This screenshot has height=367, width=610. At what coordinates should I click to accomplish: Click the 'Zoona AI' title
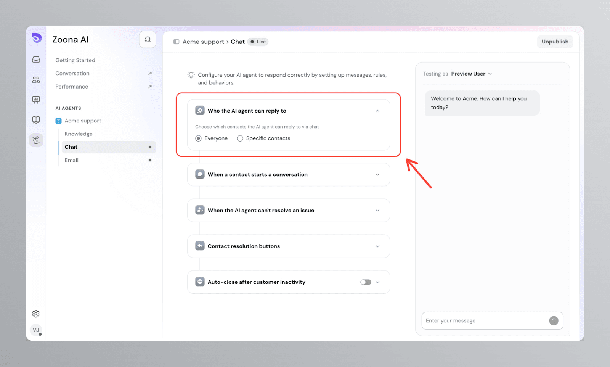[71, 40]
